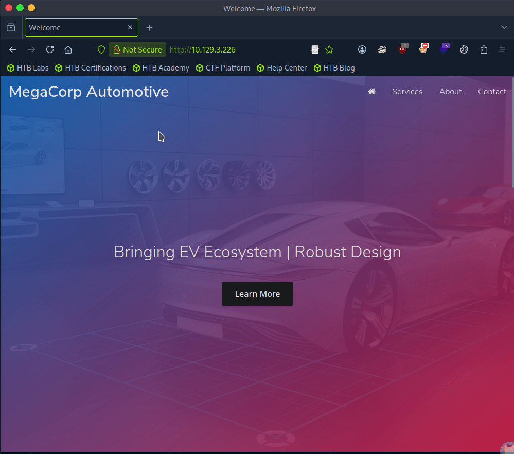This screenshot has width=514, height=454.
Task: Open a new tab with plus button
Action: tap(149, 27)
